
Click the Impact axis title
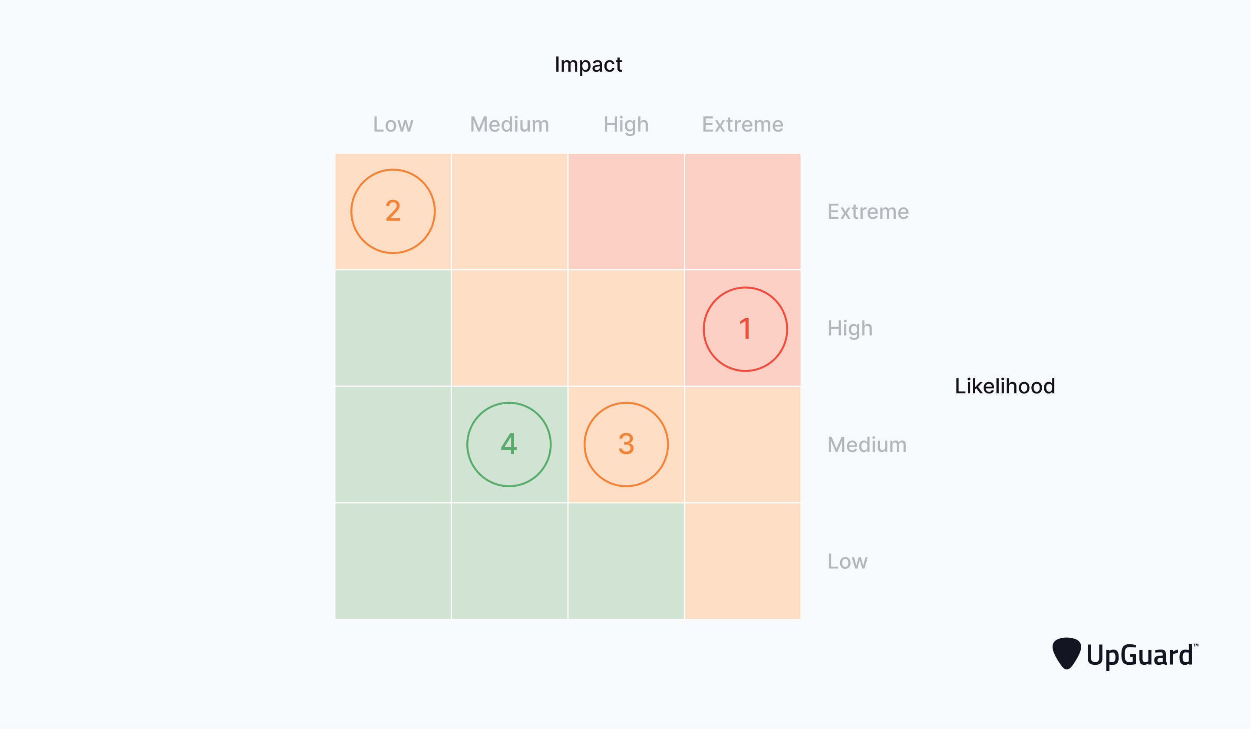click(x=588, y=65)
